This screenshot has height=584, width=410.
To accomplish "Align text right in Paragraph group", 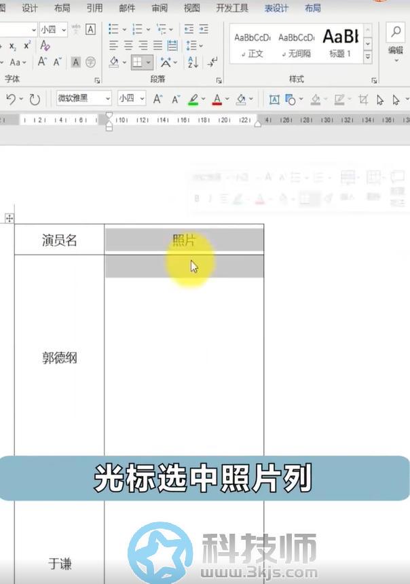I will click(x=143, y=45).
